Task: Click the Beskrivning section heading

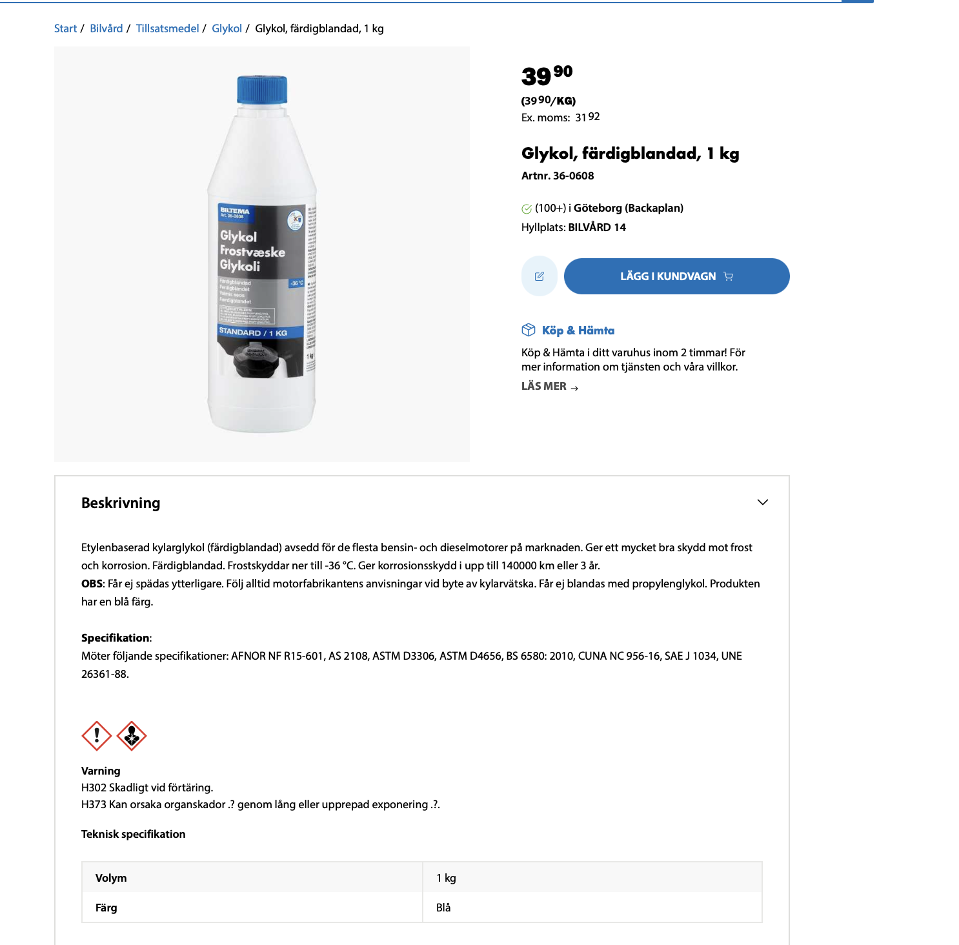Action: pos(121,503)
